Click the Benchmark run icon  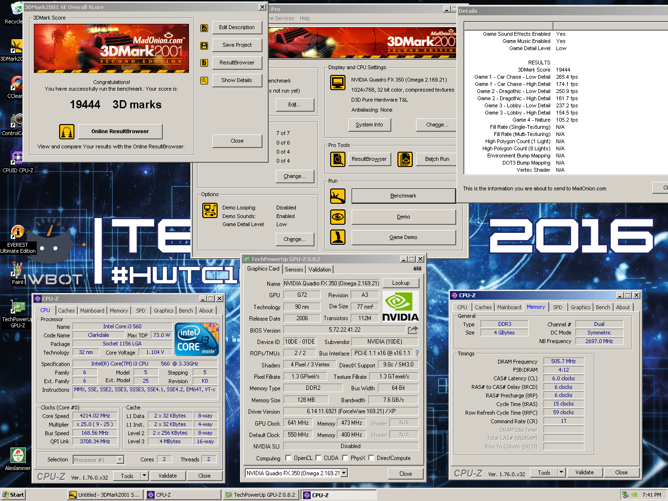click(x=338, y=196)
